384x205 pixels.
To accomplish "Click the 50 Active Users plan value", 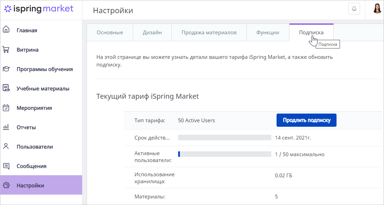I will [197, 121].
